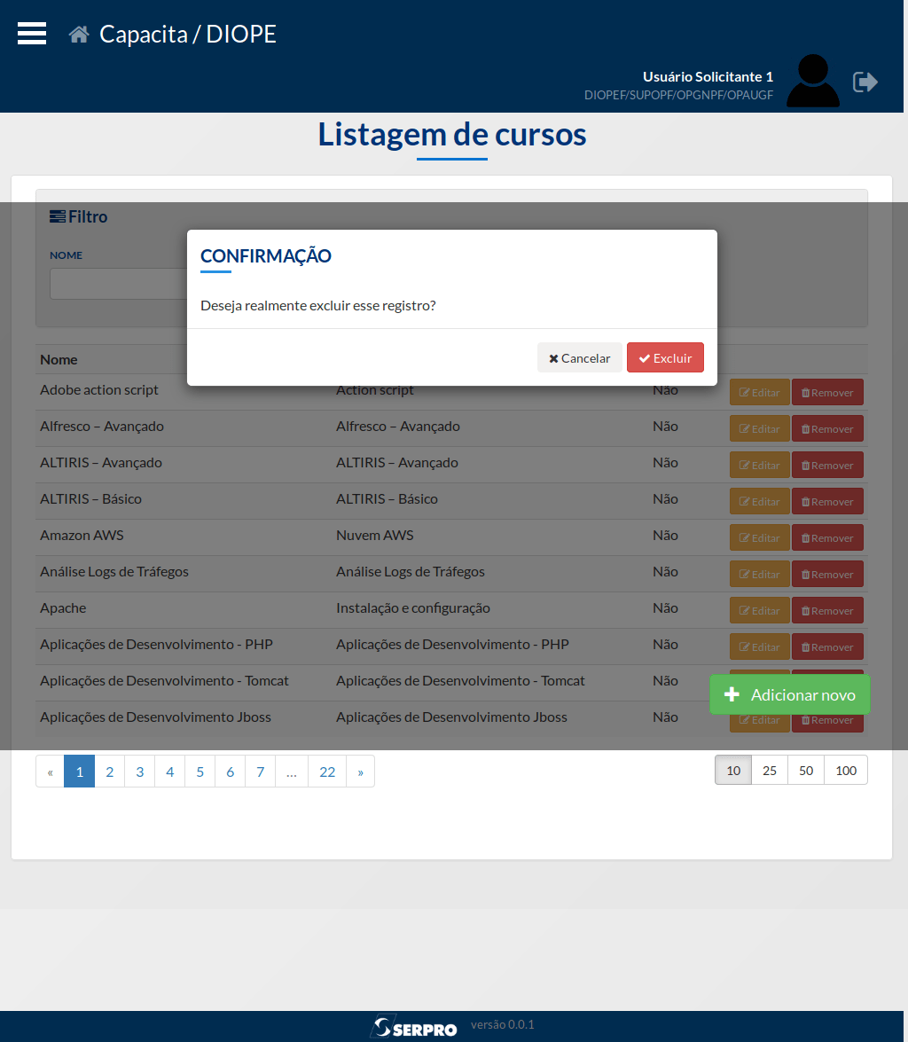Click the trash icon to remove Amazon AWS
The width and height of the screenshot is (908, 1042).
(807, 537)
